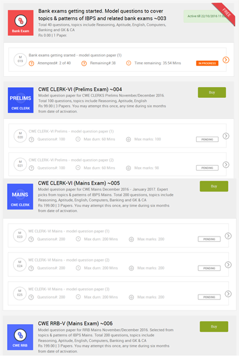Click the CWE RRB package icon

20,337
